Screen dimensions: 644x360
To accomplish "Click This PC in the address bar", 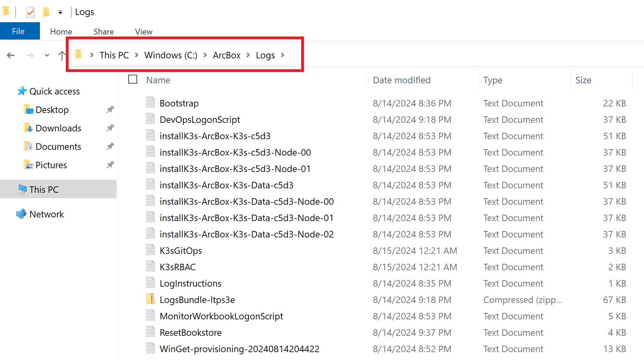I will [114, 55].
